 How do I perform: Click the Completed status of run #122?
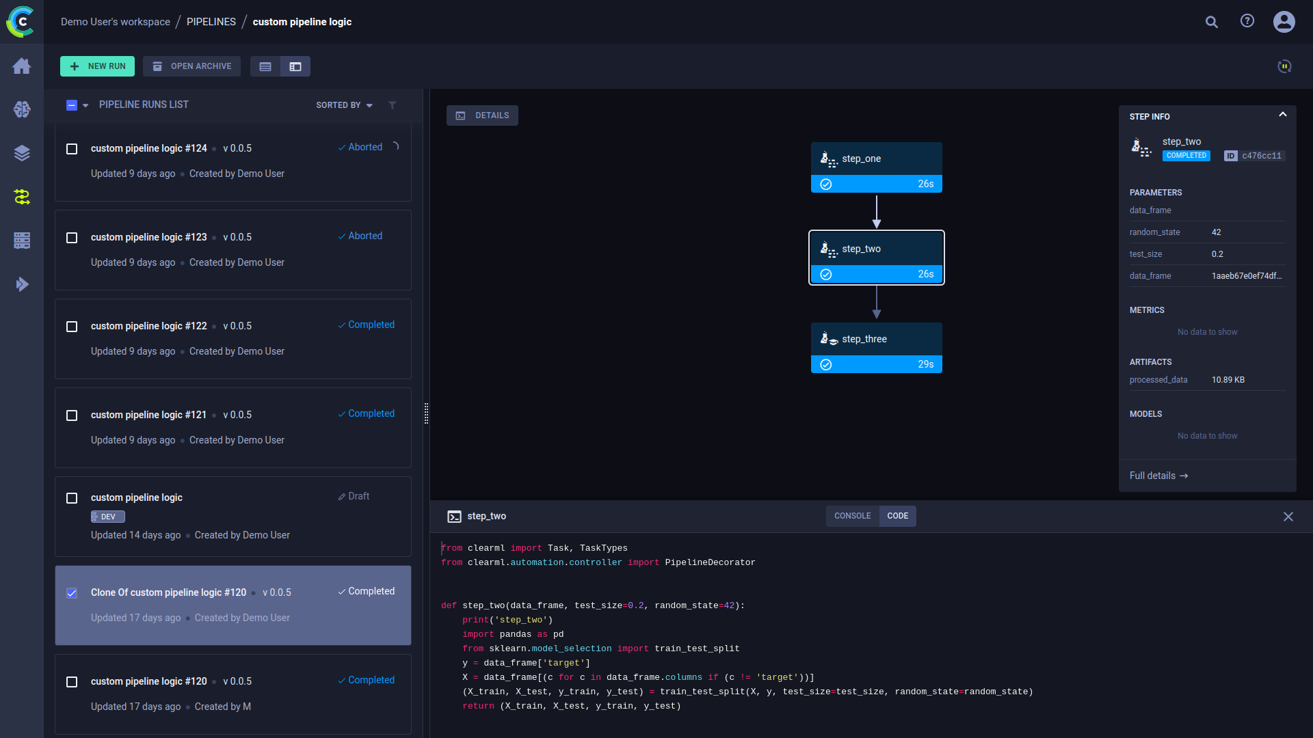pyautogui.click(x=367, y=325)
